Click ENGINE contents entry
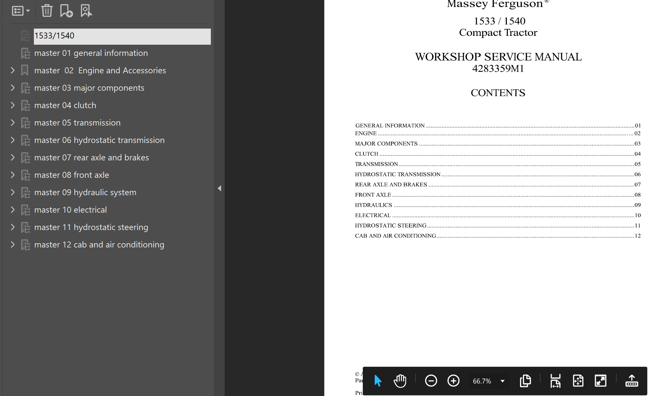 (498, 133)
